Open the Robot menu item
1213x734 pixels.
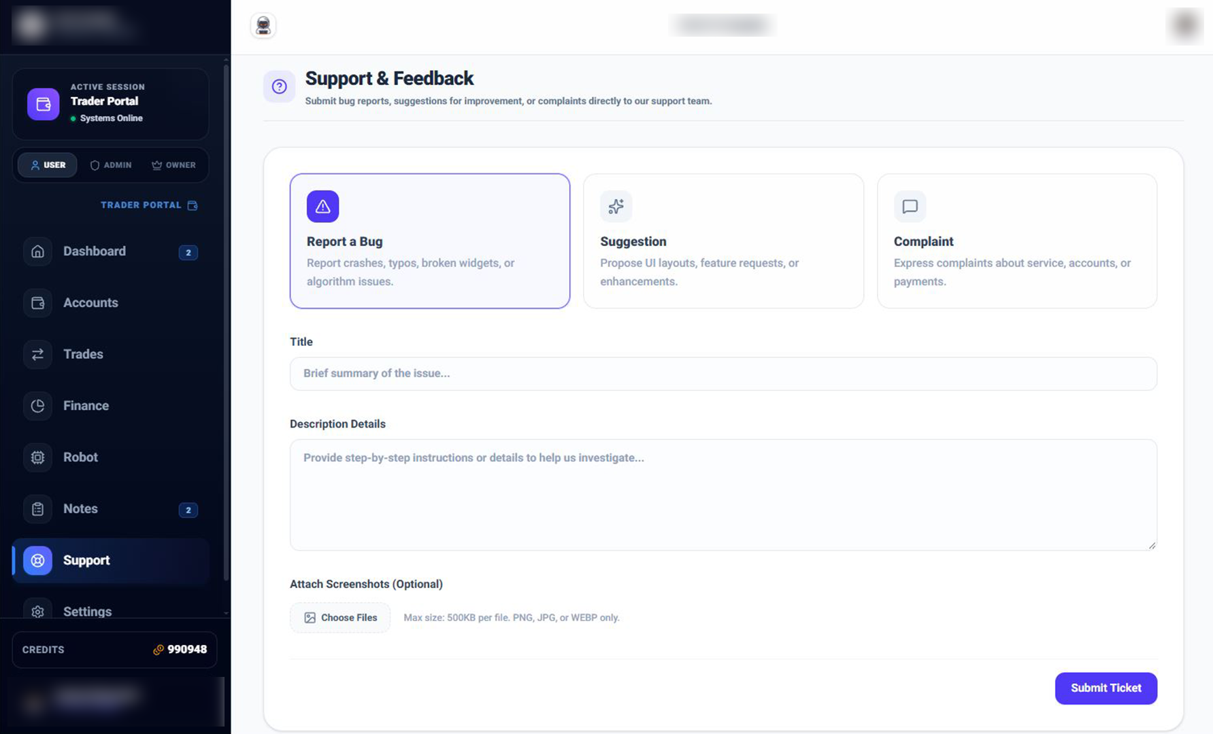111,457
